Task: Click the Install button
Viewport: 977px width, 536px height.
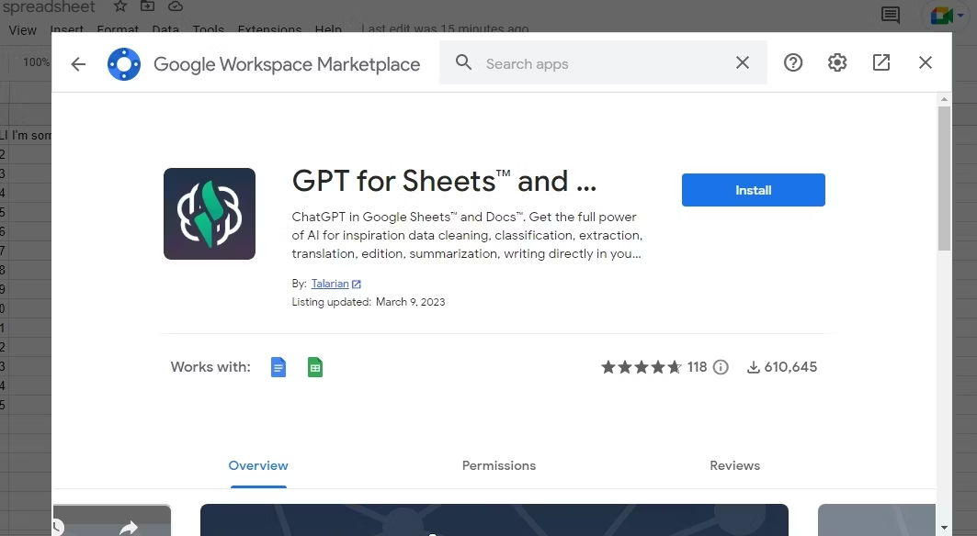Action: pyautogui.click(x=753, y=190)
